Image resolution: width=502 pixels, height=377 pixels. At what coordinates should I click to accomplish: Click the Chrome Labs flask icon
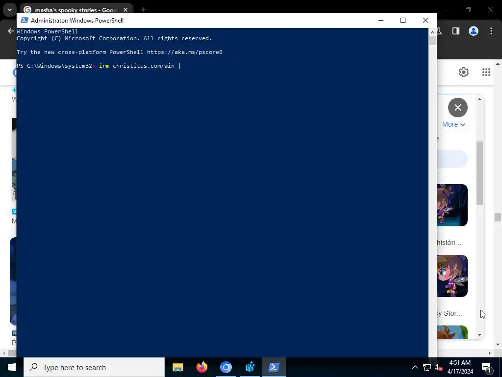point(440,31)
